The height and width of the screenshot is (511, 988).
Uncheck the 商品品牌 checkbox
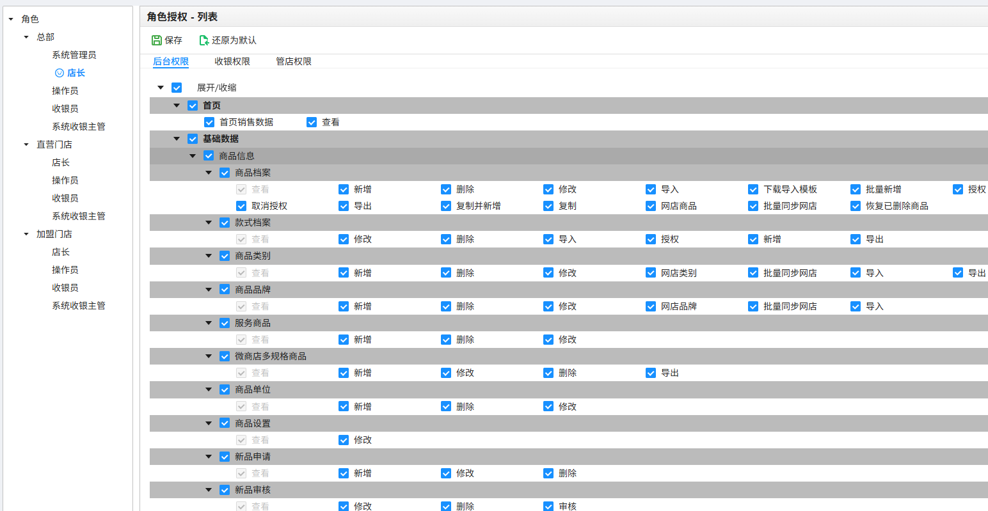pos(225,290)
